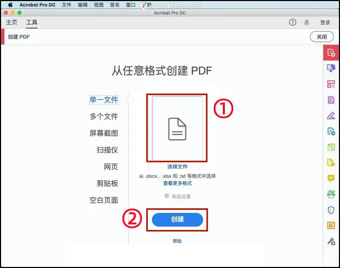The height and width of the screenshot is (268, 340).
Task: Open the Export PDF arrow icon
Action: pyautogui.click(x=331, y=131)
